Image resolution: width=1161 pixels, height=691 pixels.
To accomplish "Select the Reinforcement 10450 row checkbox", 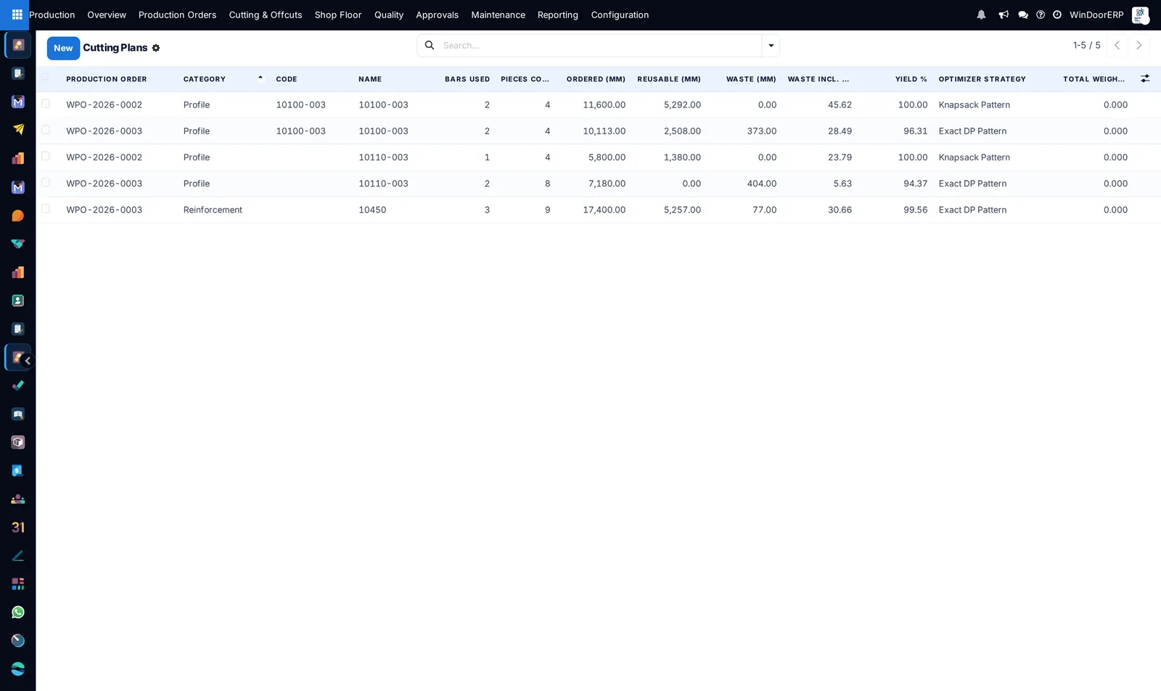I will (x=46, y=208).
